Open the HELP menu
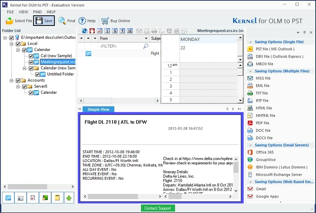The height and width of the screenshot is (213, 316). point(51,12)
